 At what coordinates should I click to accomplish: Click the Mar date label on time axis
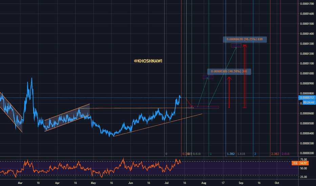pos(20,183)
